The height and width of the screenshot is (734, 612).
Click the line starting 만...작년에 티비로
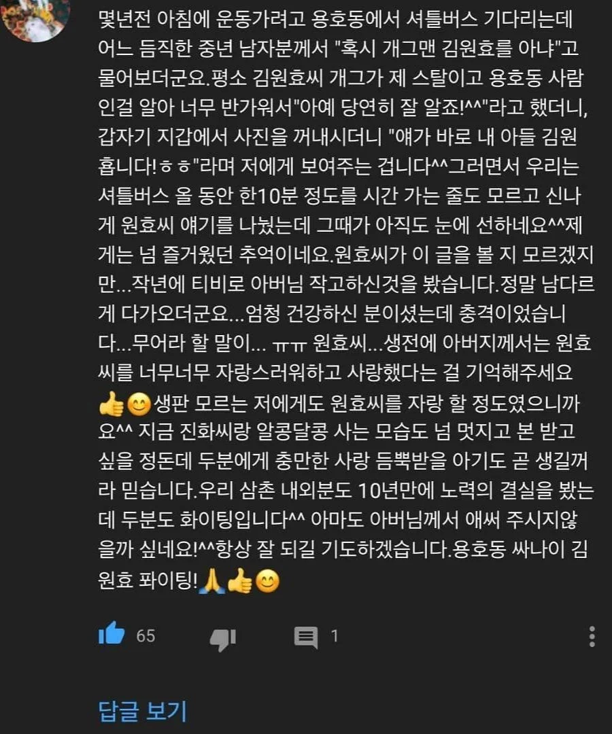(346, 284)
